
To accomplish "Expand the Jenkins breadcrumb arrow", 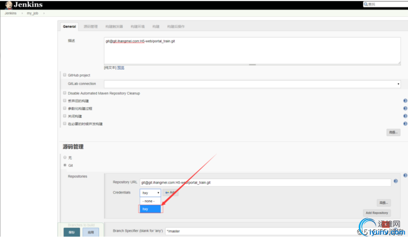I will click(x=22, y=13).
